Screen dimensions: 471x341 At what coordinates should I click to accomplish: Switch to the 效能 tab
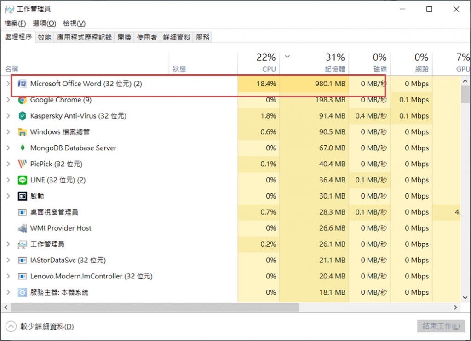(45, 38)
